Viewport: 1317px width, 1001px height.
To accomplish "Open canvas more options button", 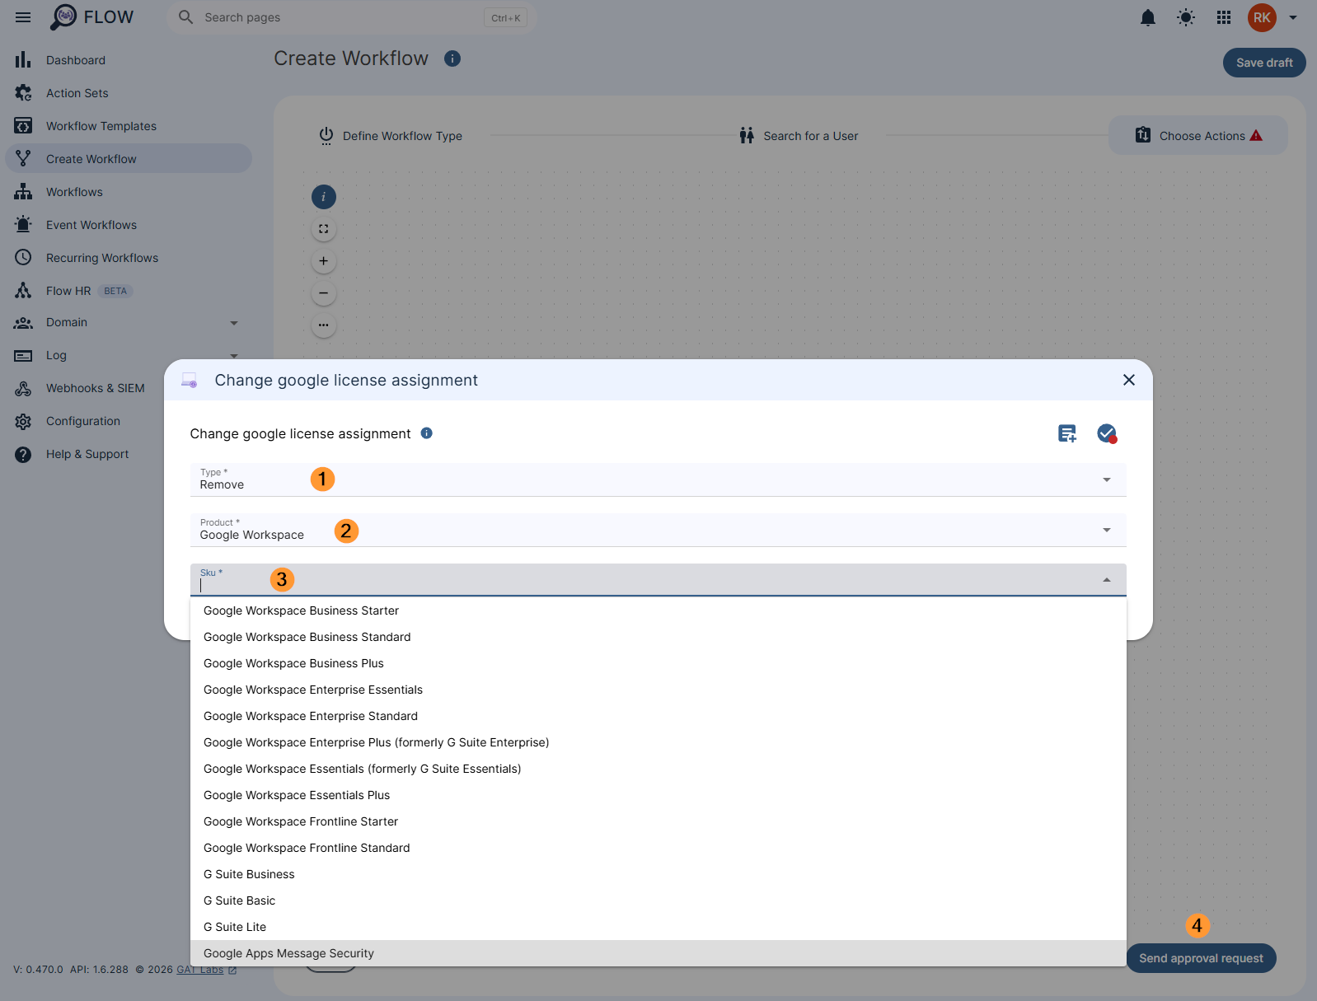I will click(x=324, y=325).
